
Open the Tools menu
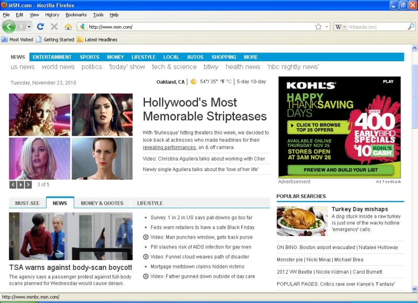(98, 15)
